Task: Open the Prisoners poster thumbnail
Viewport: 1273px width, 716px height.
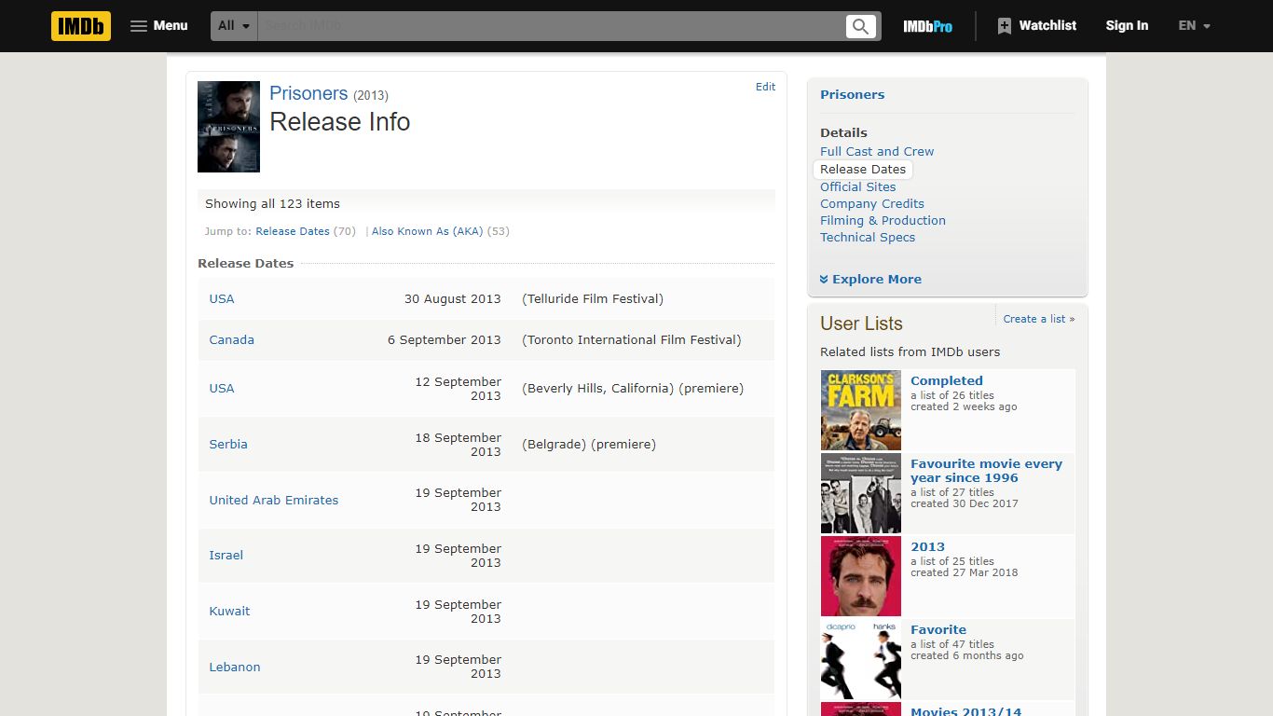Action: [x=228, y=127]
